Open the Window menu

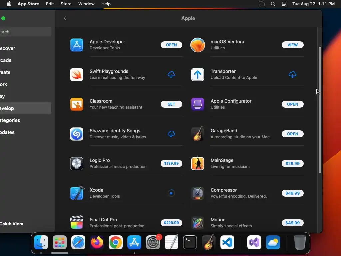[86, 4]
